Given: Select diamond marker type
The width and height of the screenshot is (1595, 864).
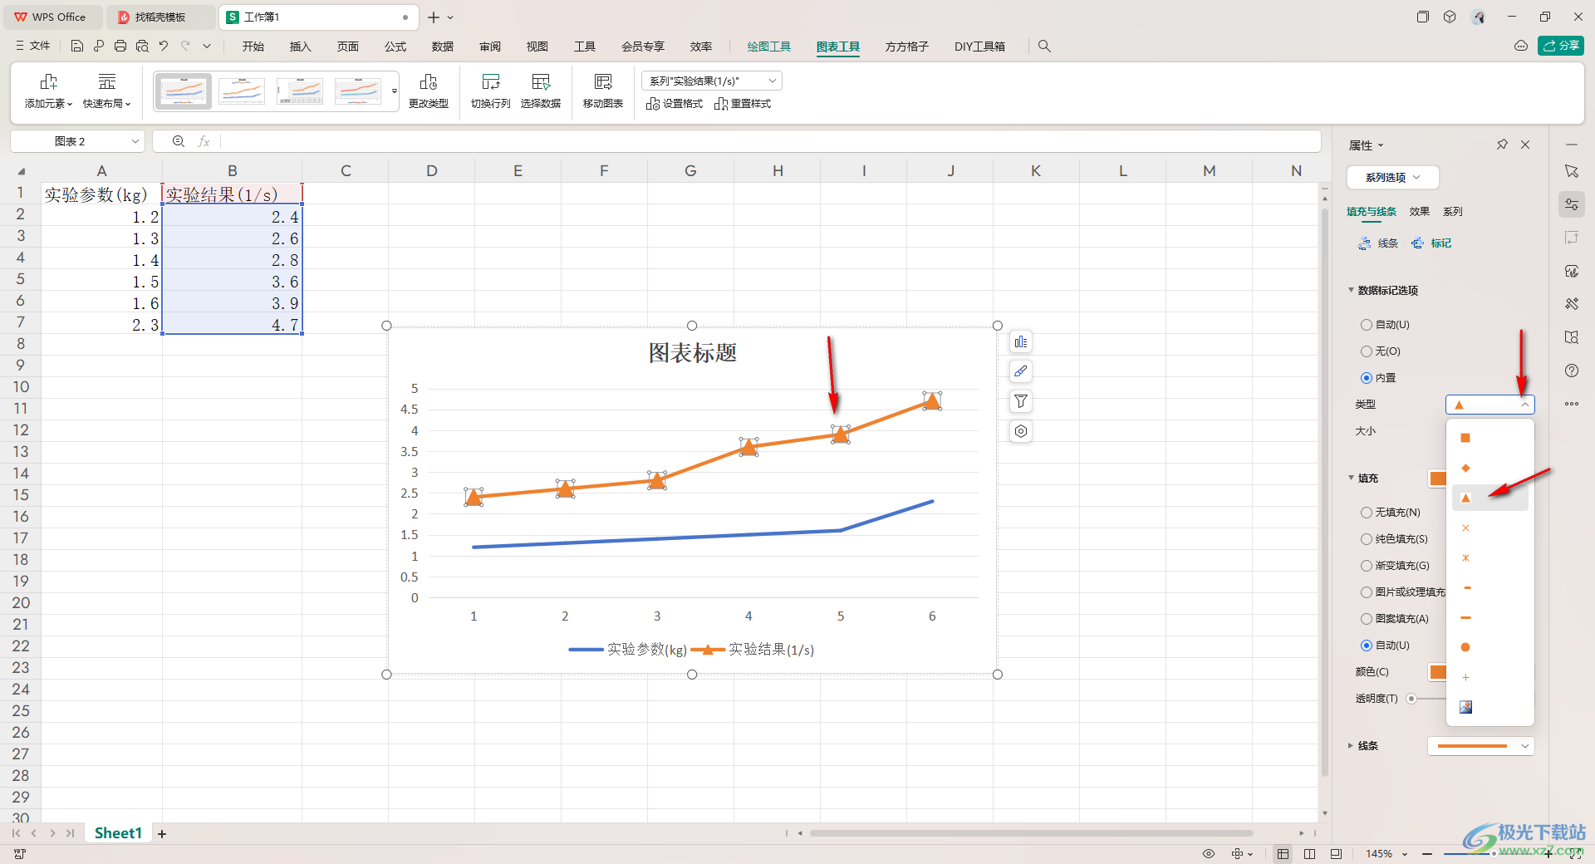Looking at the screenshot, I should 1465,469.
